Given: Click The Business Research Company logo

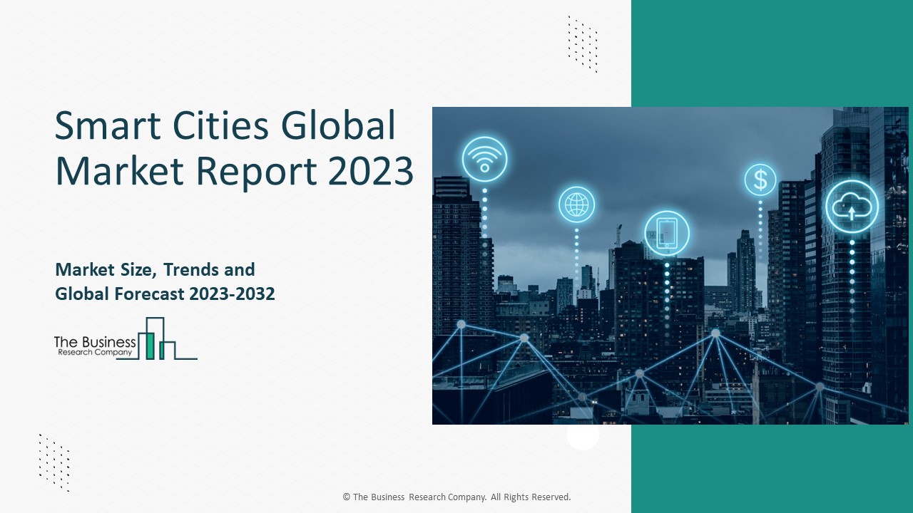Looking at the screenshot, I should point(126,338).
